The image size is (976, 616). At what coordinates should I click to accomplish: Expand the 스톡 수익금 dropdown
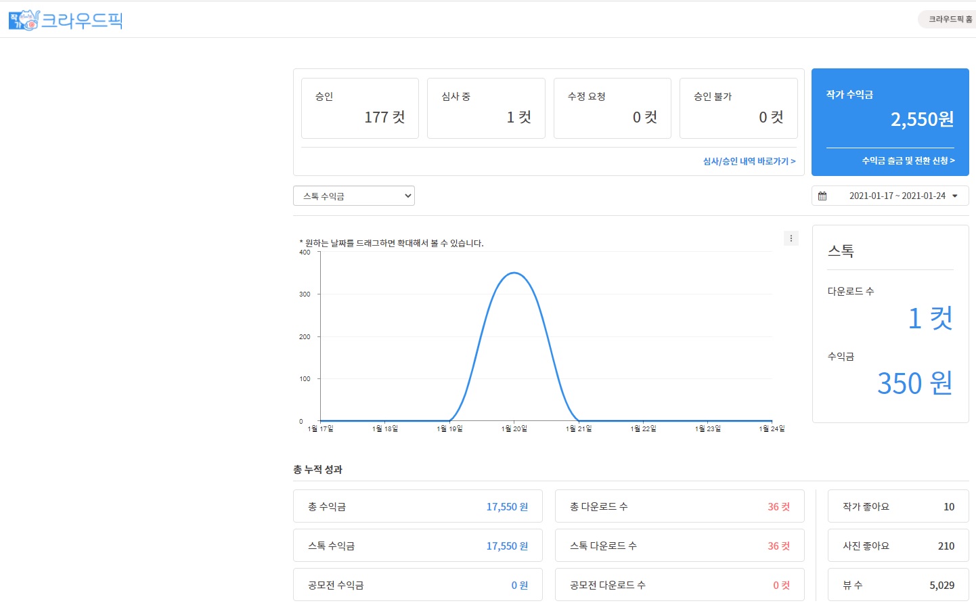pyautogui.click(x=354, y=196)
